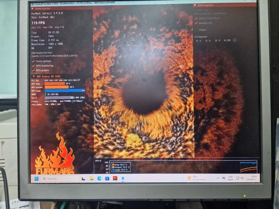
Task: Open File Explorer from the taskbar
Action: [x=92, y=179]
